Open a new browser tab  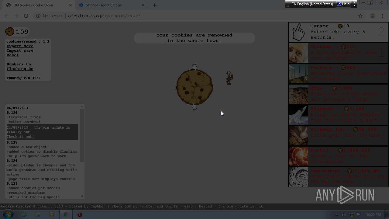tap(155, 5)
